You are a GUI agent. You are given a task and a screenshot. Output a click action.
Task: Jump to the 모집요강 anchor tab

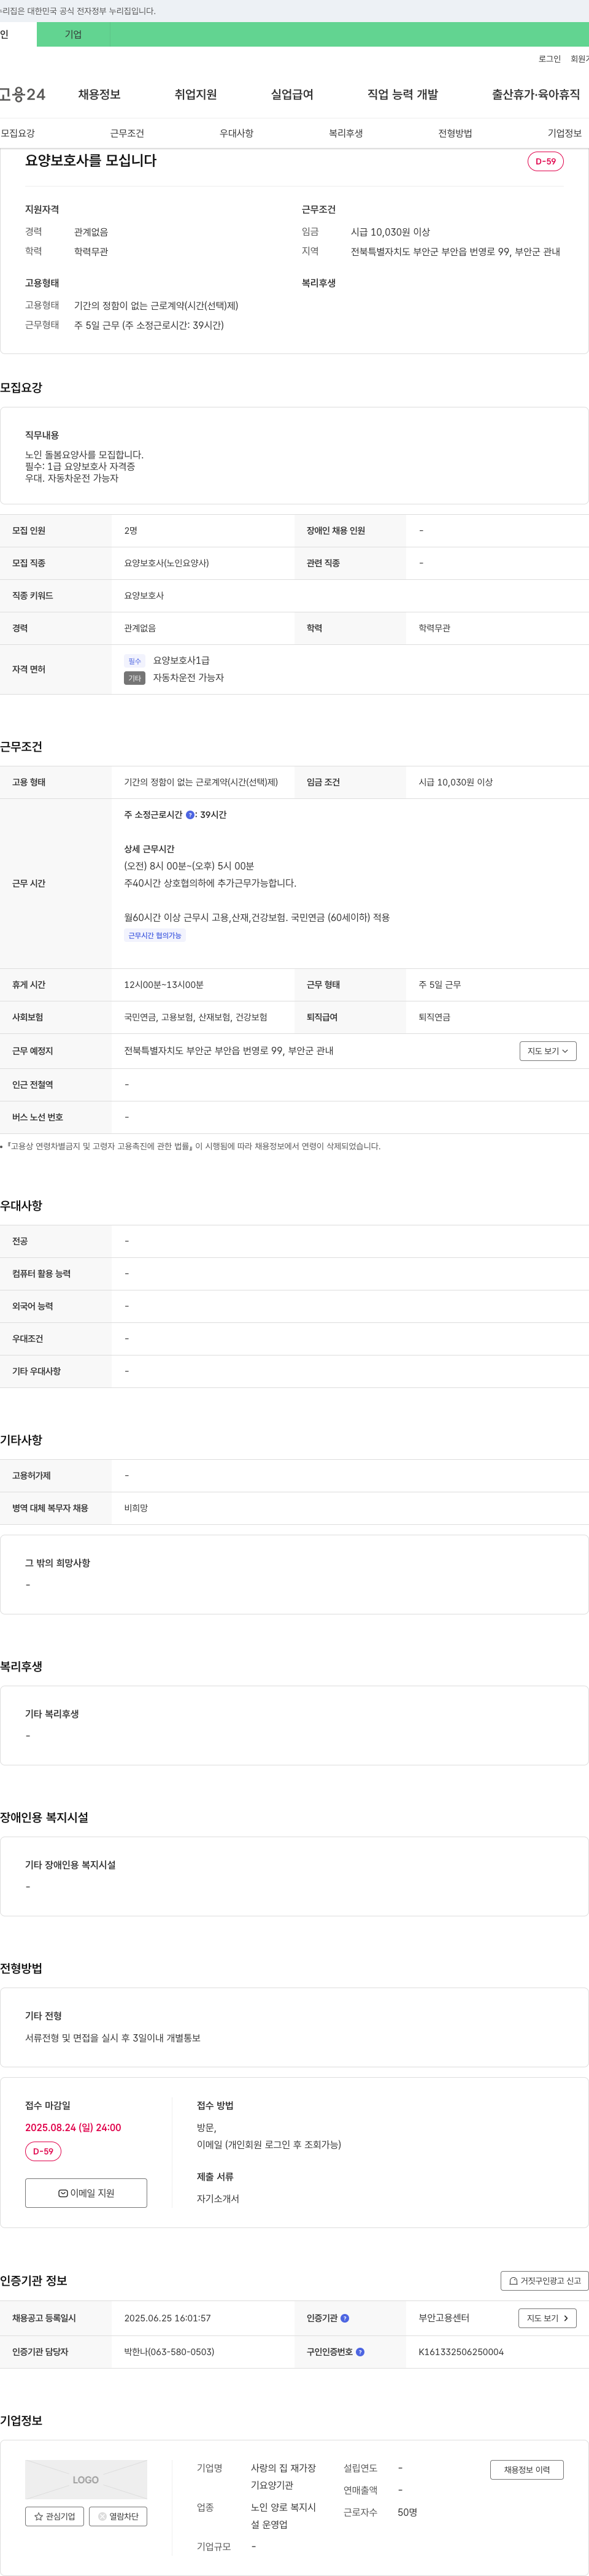18,133
